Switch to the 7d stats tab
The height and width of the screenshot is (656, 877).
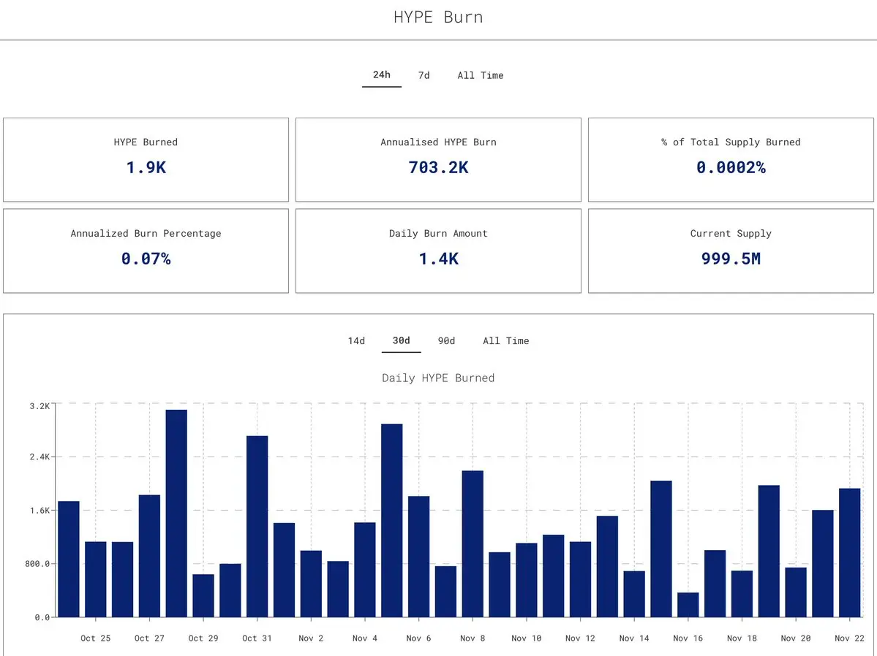click(x=424, y=75)
